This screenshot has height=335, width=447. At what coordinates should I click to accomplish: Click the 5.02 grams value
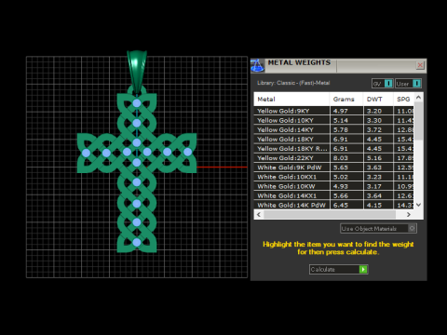[341, 177]
